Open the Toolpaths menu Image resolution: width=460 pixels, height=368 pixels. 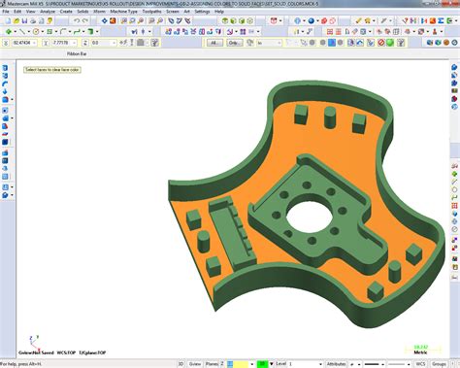151,12
